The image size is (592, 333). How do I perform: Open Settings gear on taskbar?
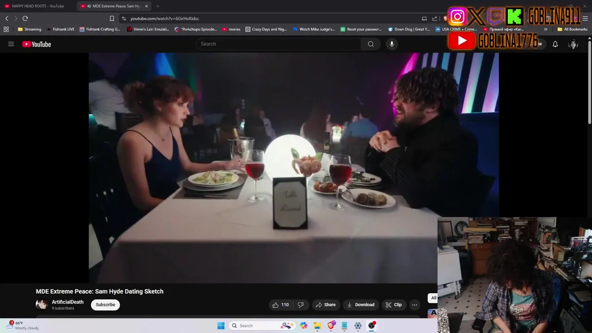pyautogui.click(x=358, y=326)
